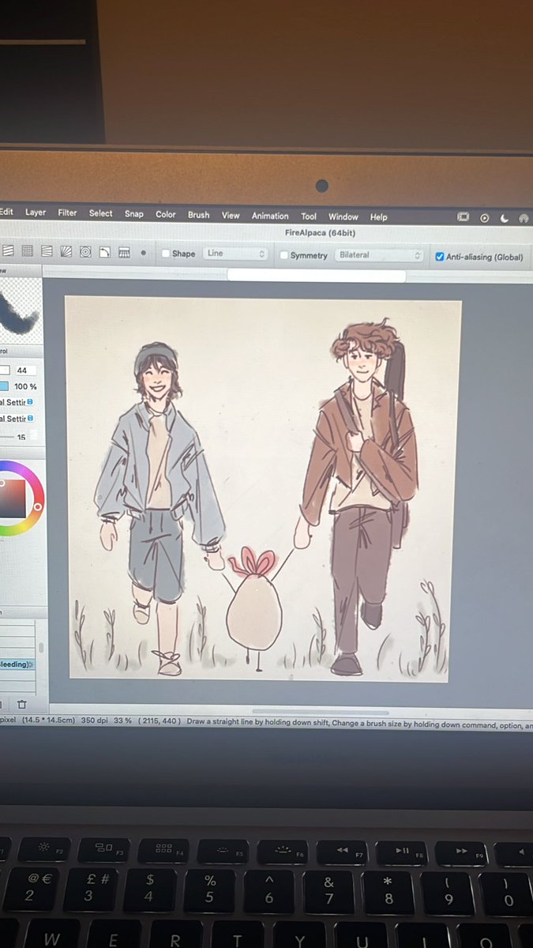The height and width of the screenshot is (948, 533).
Task: Open the View menu
Action: coord(231,215)
